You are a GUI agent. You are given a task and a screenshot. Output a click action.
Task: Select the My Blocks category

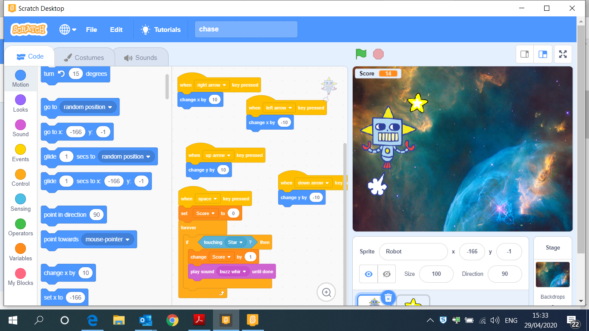click(20, 277)
